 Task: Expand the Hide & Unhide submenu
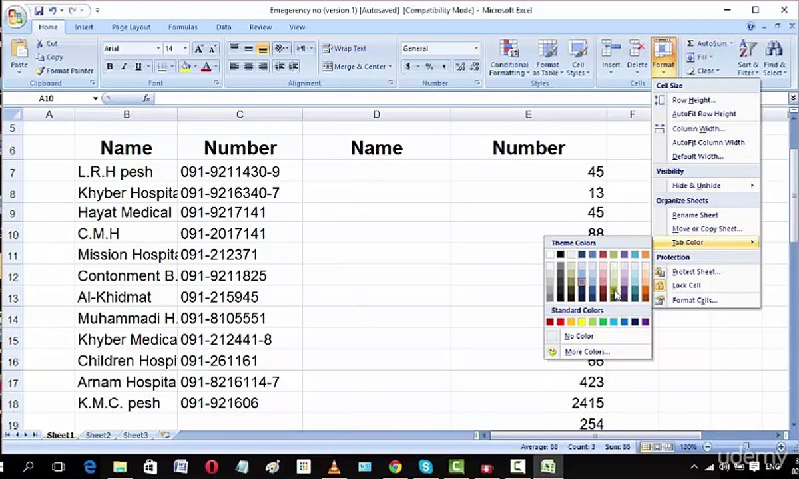coord(706,186)
